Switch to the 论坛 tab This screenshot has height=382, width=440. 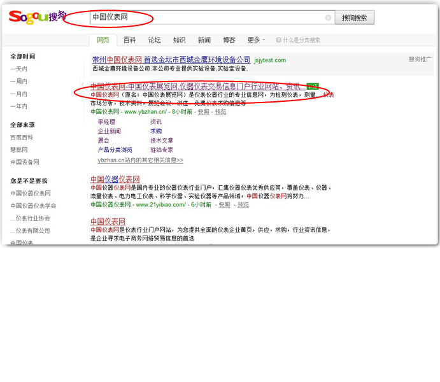(x=154, y=40)
